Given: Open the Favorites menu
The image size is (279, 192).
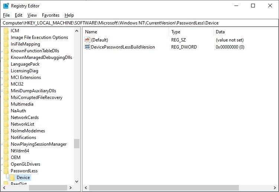Looking at the screenshot, I should coord(51,15).
